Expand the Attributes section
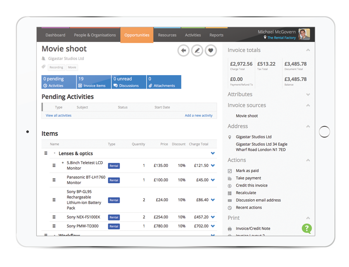349x267 pixels. tap(308, 95)
